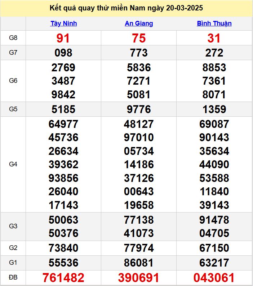Viewport: 253px width, 286px height.
Task: Click G5 number 1359 for Bình Thuận
Action: coord(214,109)
